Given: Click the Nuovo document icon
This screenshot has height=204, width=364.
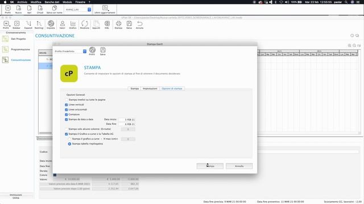Looking at the screenshot, I should 18,10.
